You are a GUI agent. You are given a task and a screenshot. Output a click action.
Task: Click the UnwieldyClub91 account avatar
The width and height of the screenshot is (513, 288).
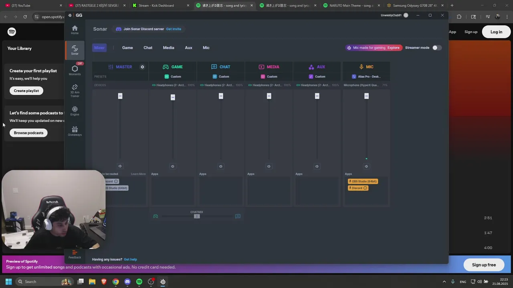[x=406, y=15]
